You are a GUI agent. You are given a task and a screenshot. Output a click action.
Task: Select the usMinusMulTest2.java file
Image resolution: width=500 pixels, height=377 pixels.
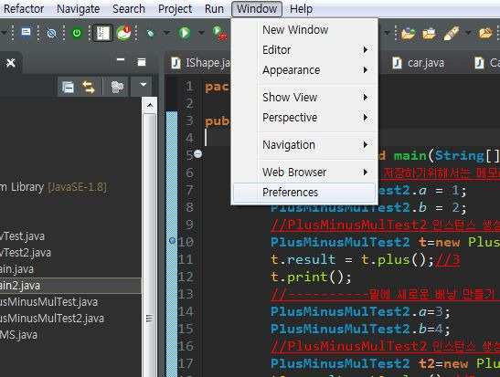coord(52,319)
